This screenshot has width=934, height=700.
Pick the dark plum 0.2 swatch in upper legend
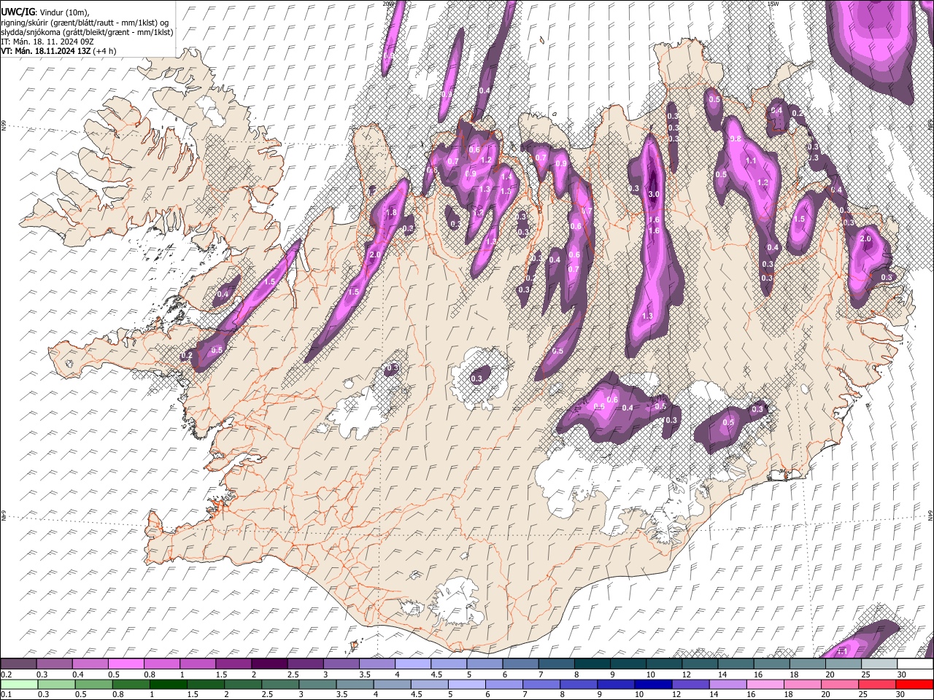[x=18, y=664]
